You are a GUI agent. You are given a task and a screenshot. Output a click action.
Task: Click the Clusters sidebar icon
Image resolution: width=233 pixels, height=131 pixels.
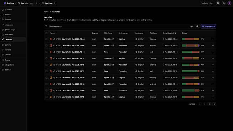click(x=3, y=55)
